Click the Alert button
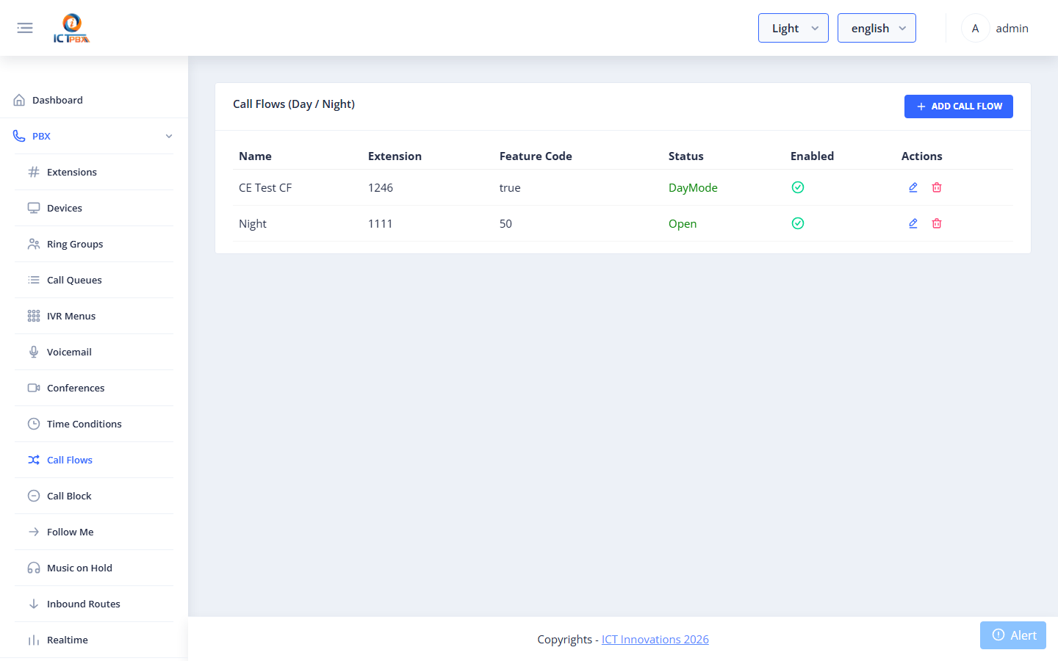1058x661 pixels. click(1013, 635)
